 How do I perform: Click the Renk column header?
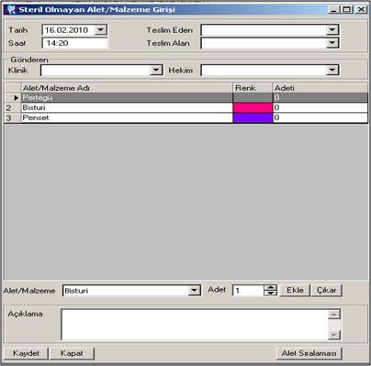click(x=253, y=88)
